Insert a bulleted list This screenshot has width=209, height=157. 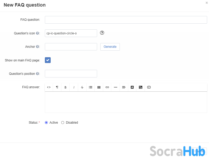click(x=91, y=87)
